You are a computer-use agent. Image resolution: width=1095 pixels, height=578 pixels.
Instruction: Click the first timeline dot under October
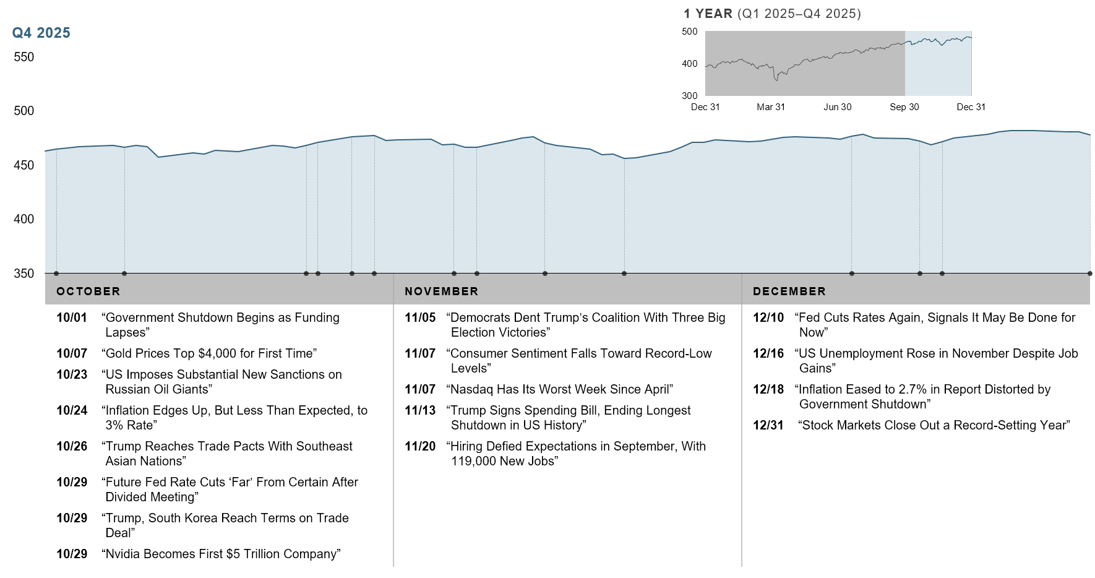pyautogui.click(x=56, y=274)
